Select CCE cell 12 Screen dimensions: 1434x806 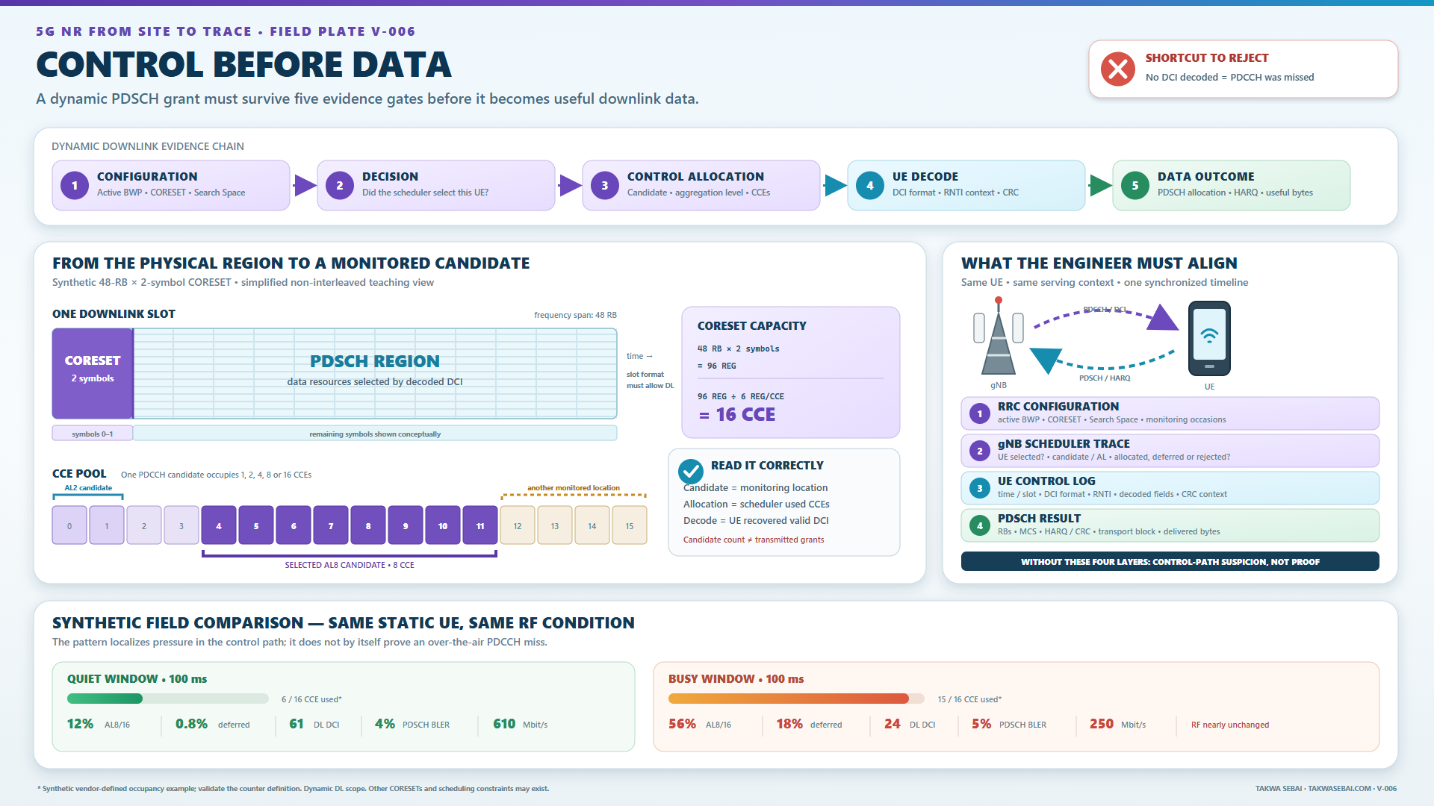518,525
